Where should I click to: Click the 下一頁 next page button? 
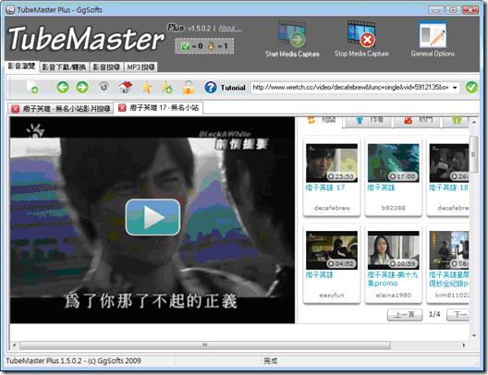click(x=458, y=315)
